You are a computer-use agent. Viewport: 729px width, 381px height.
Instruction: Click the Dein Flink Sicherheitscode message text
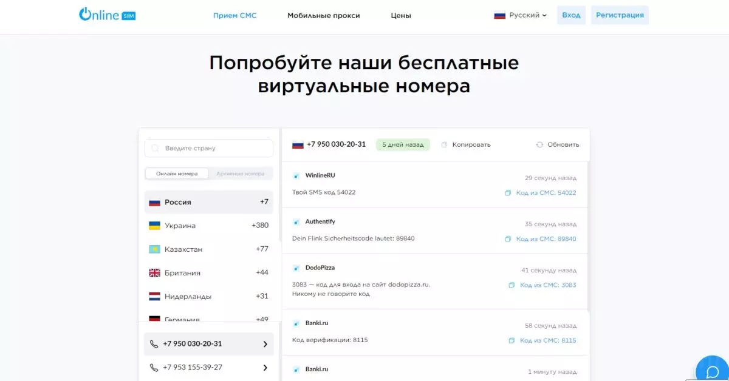354,238
